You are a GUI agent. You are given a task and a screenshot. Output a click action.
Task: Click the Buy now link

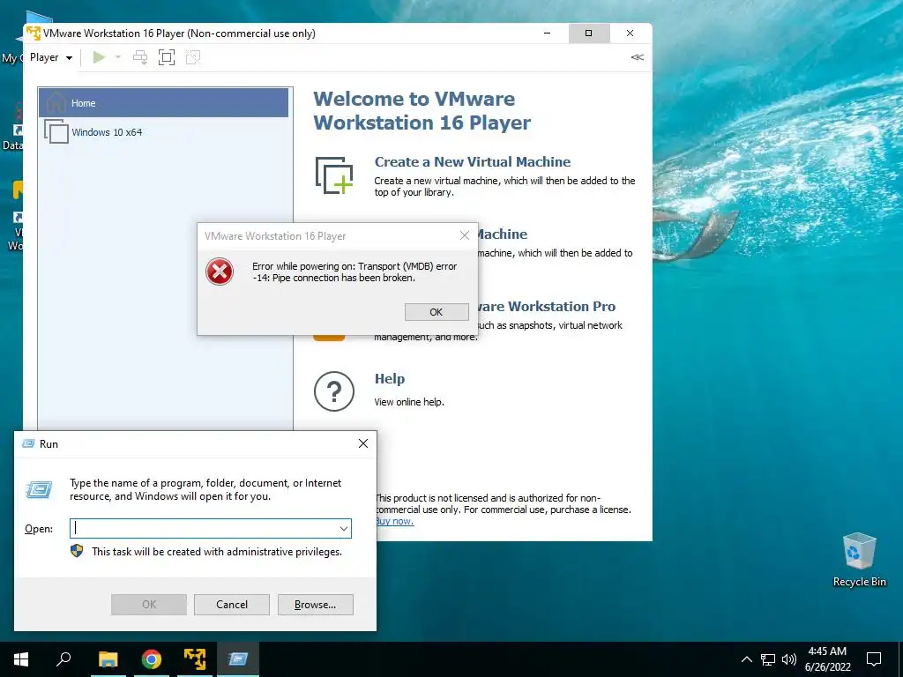(x=394, y=521)
